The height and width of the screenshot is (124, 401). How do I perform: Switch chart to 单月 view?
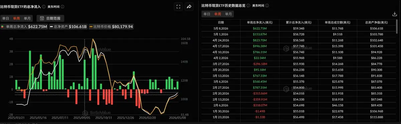[27, 18]
